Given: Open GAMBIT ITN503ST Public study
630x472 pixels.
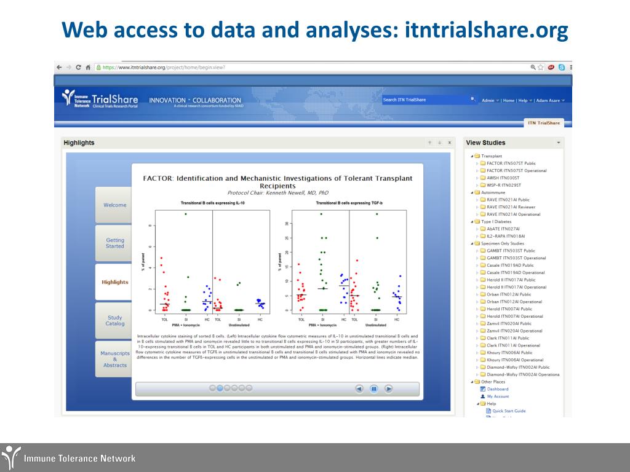Looking at the screenshot, I should 511,251.
